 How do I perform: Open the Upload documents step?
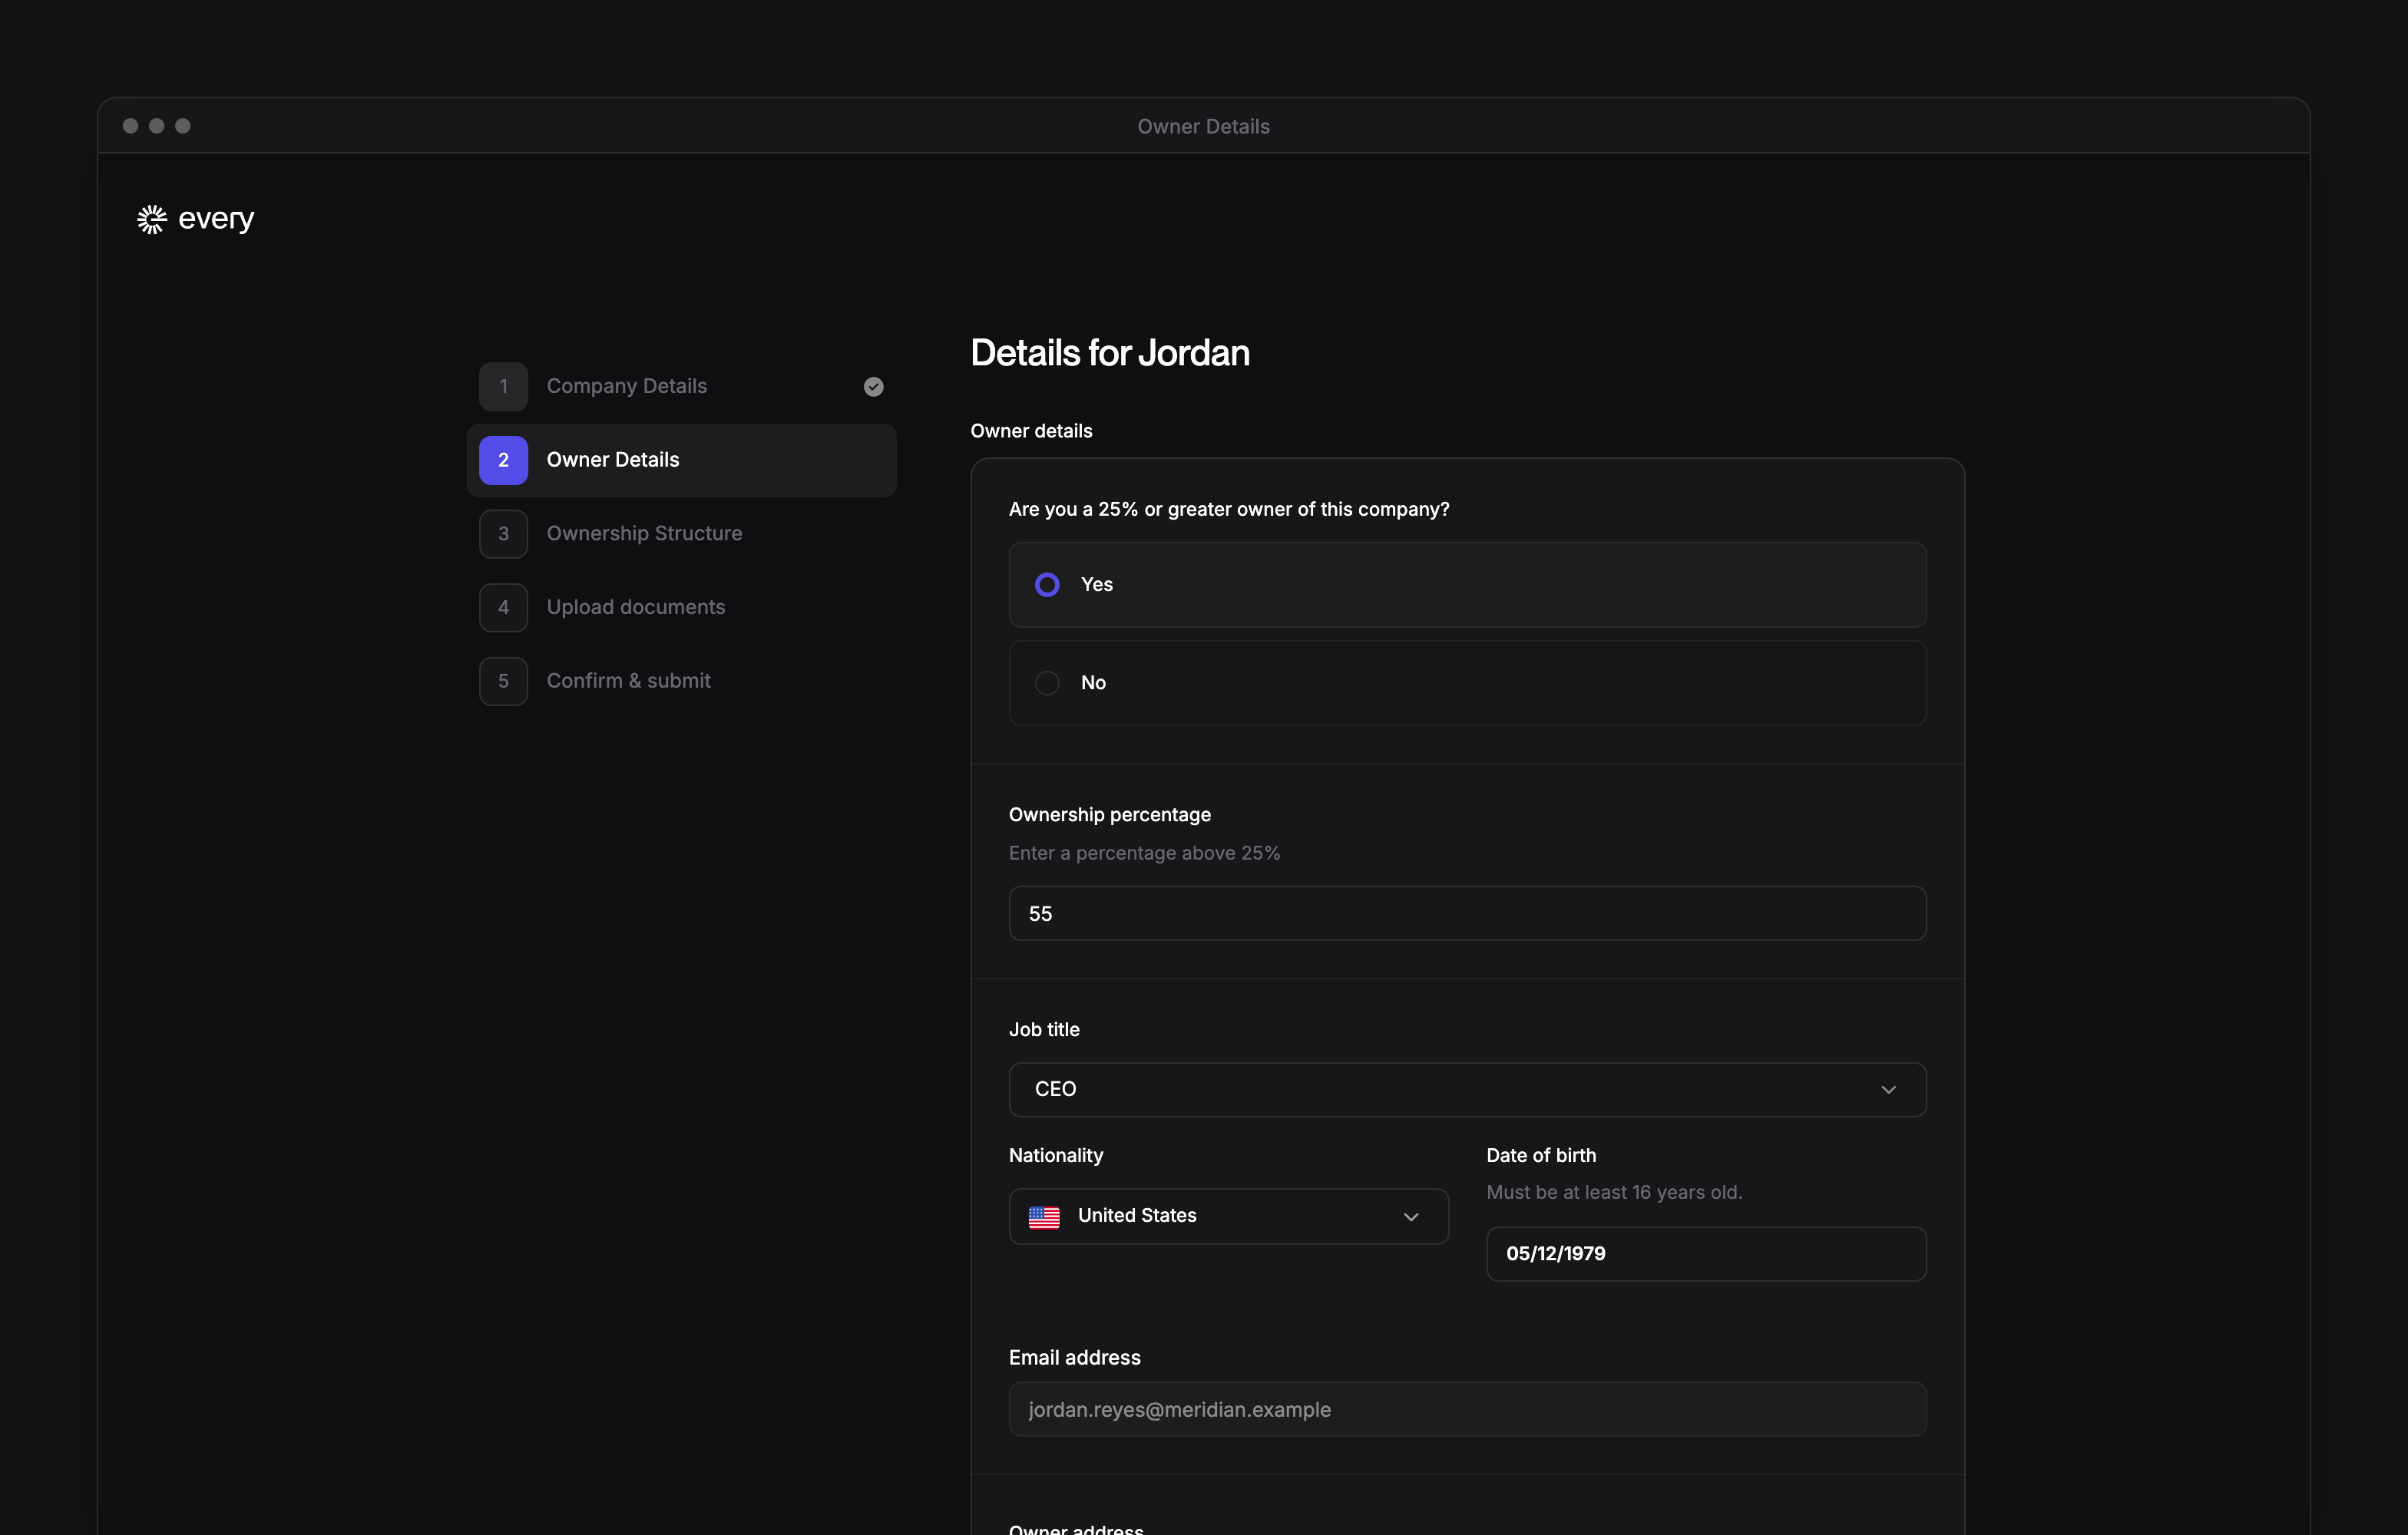coord(682,608)
